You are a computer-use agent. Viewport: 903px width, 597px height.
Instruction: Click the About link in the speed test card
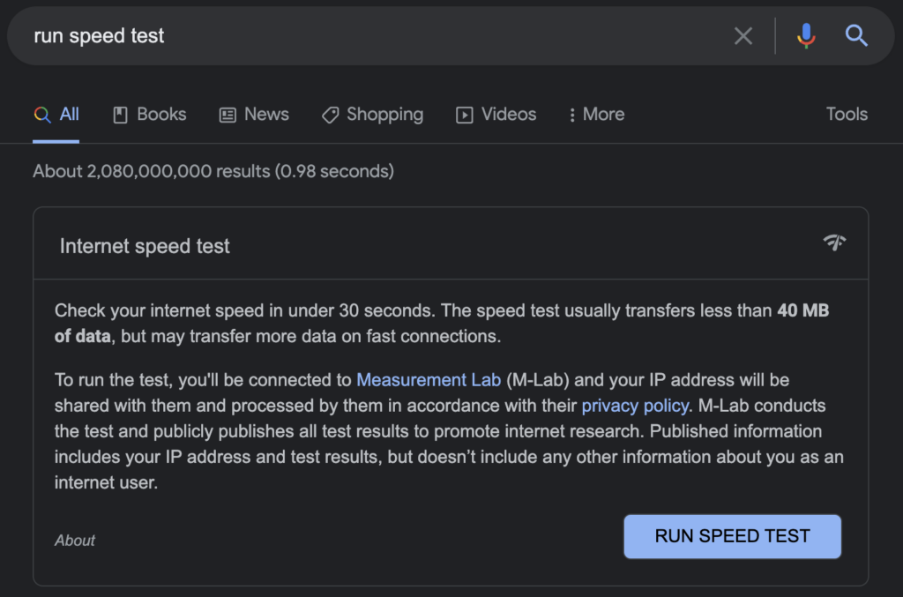tap(75, 541)
